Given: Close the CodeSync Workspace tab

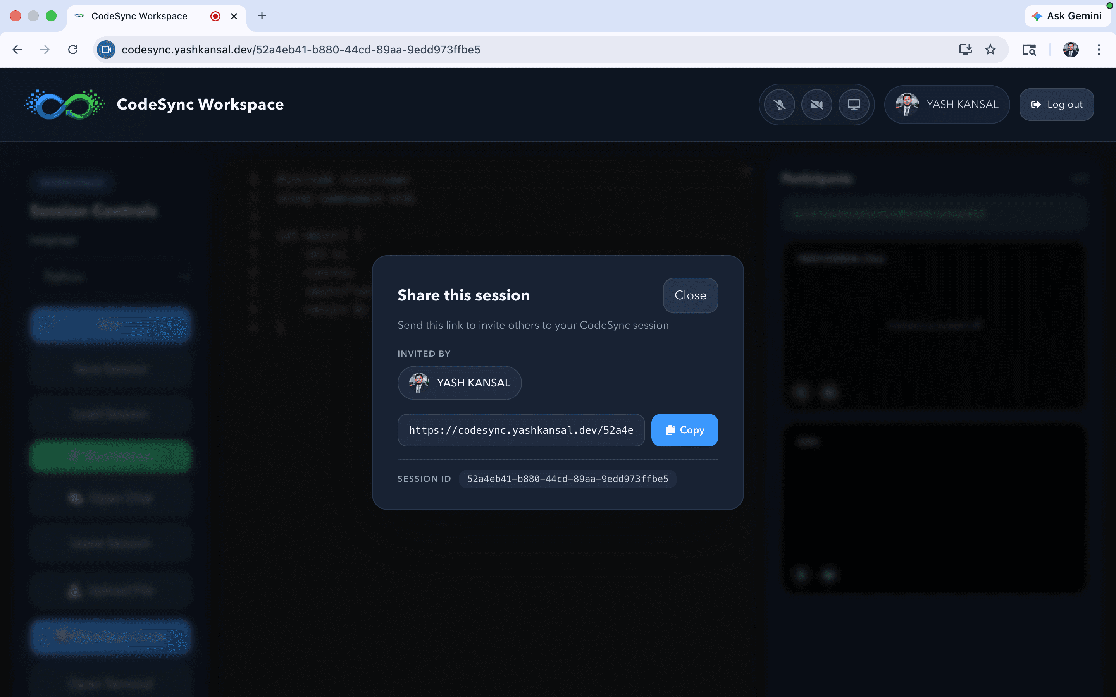Looking at the screenshot, I should coord(234,16).
